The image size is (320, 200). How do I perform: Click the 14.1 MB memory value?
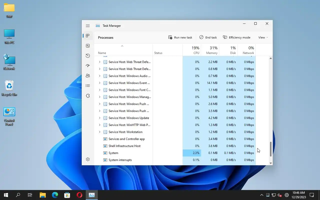point(212,83)
